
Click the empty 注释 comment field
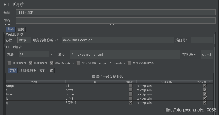click(x=116, y=21)
